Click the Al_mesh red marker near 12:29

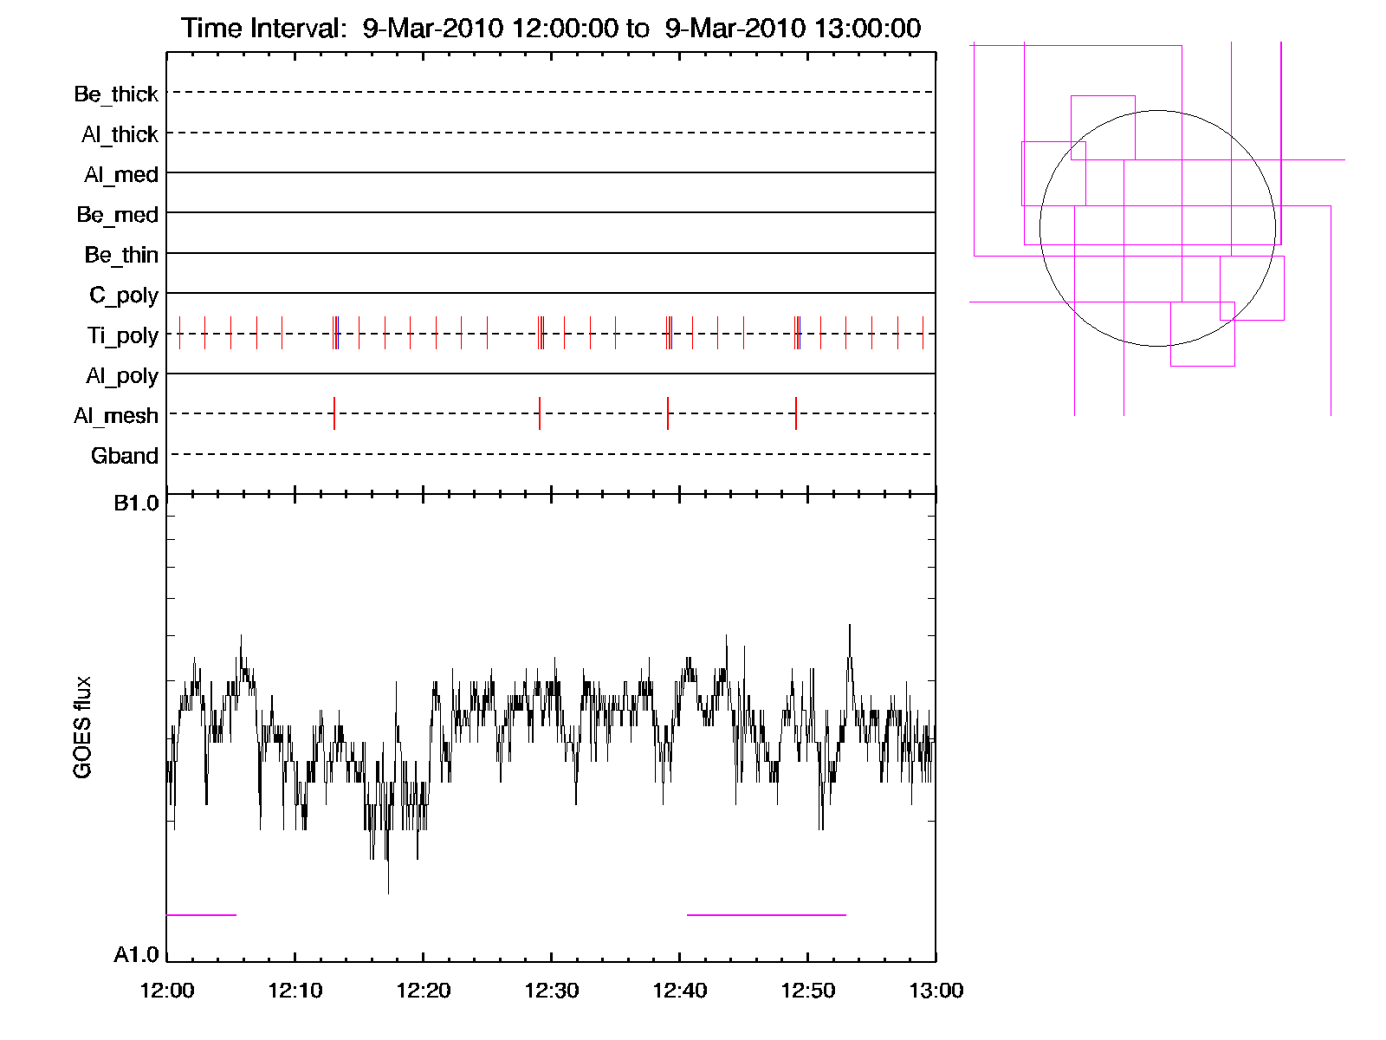click(x=540, y=413)
